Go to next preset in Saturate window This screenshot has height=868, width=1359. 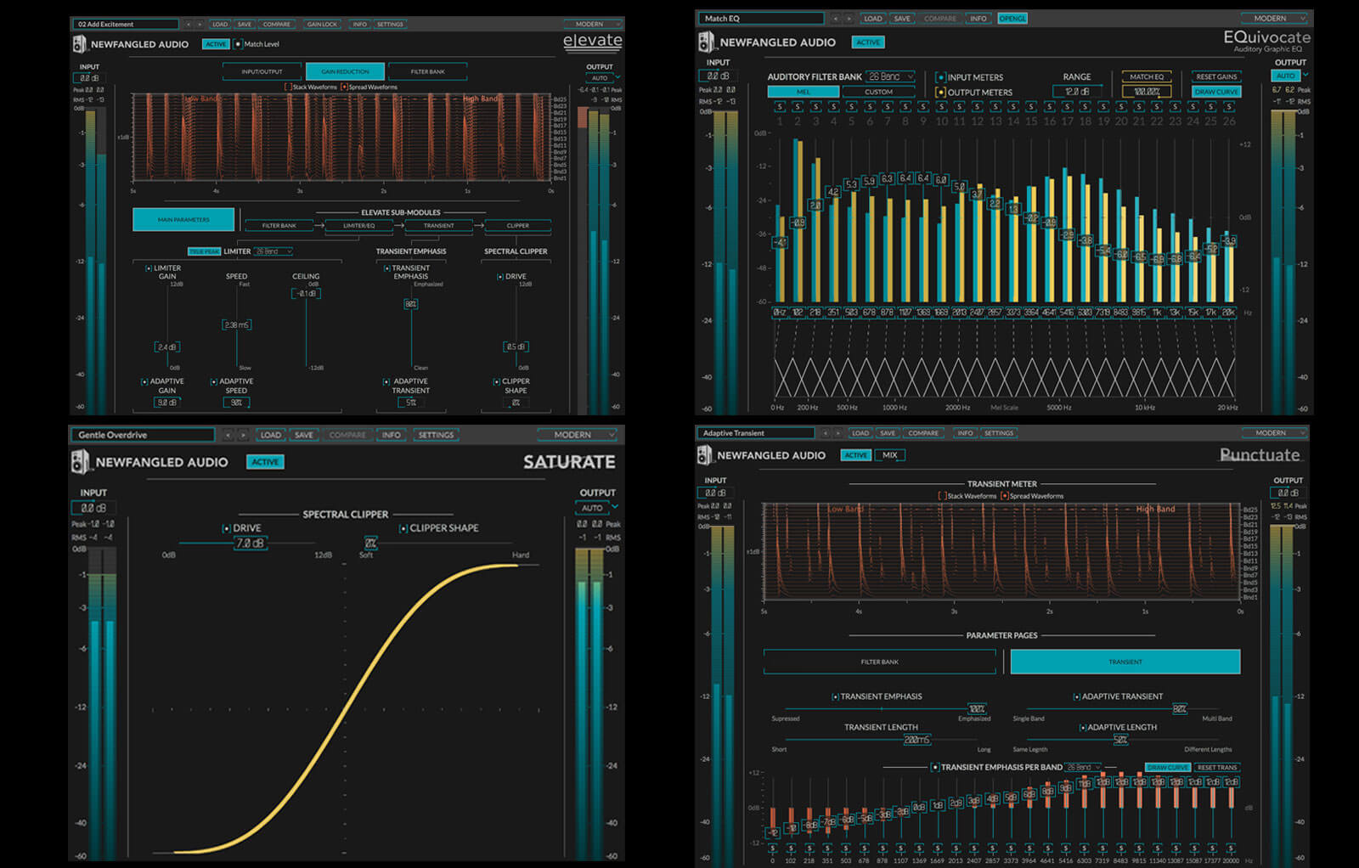(x=243, y=435)
